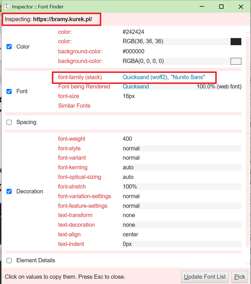Copy the #000000 background-color value

pos(133,52)
